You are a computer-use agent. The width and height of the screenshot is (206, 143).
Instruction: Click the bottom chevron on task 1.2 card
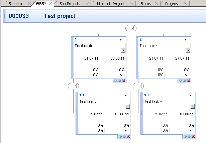tap(191, 131)
